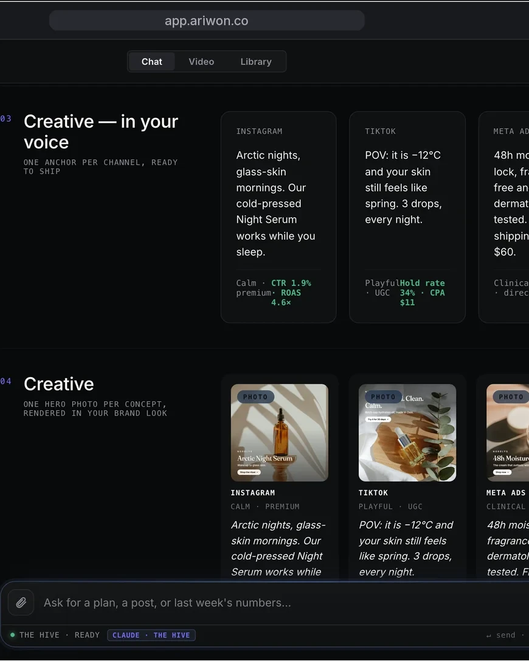Click 'ONE HERO PHOTO PER CONCEPT' subtitle
This screenshot has width=529, height=661.
tap(95, 409)
